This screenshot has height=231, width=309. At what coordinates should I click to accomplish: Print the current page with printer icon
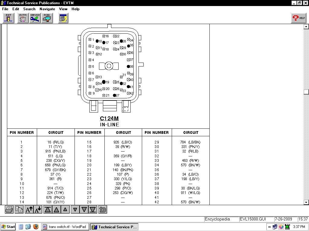9,210
